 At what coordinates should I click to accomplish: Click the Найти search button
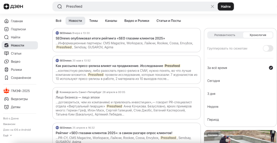[225, 7]
